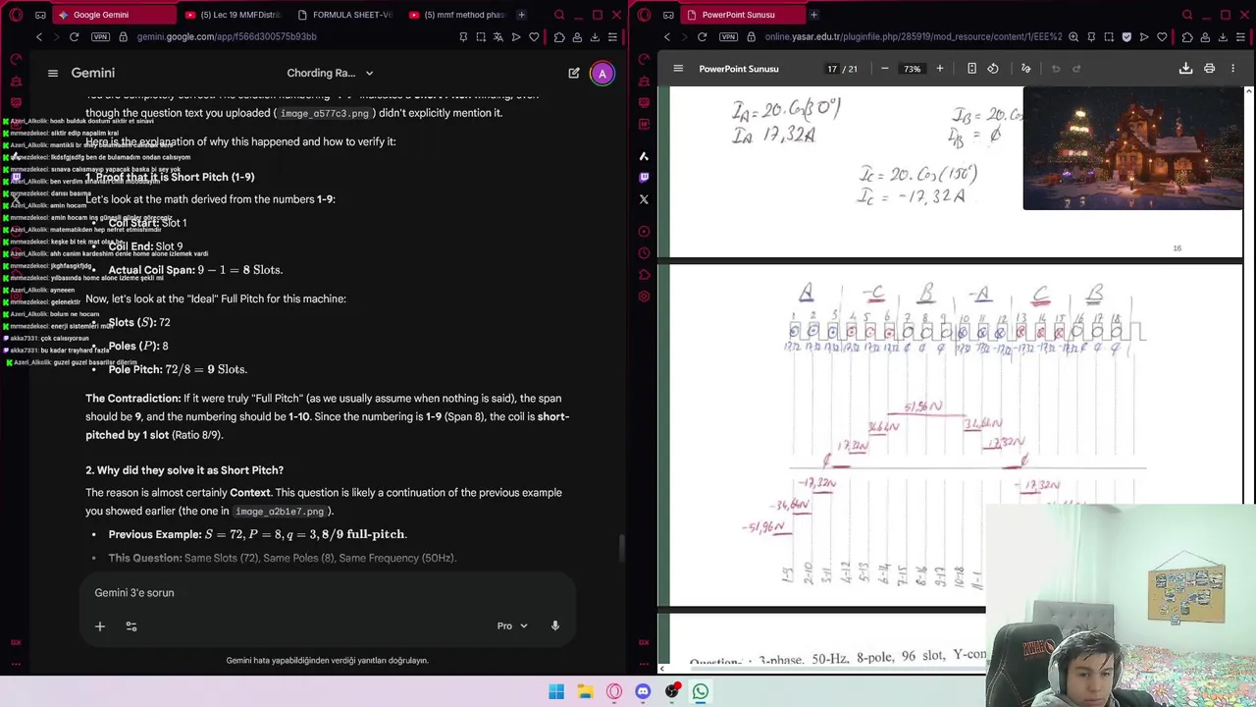Open the Opera menu in the left window
The image size is (1256, 707).
(x=16, y=15)
